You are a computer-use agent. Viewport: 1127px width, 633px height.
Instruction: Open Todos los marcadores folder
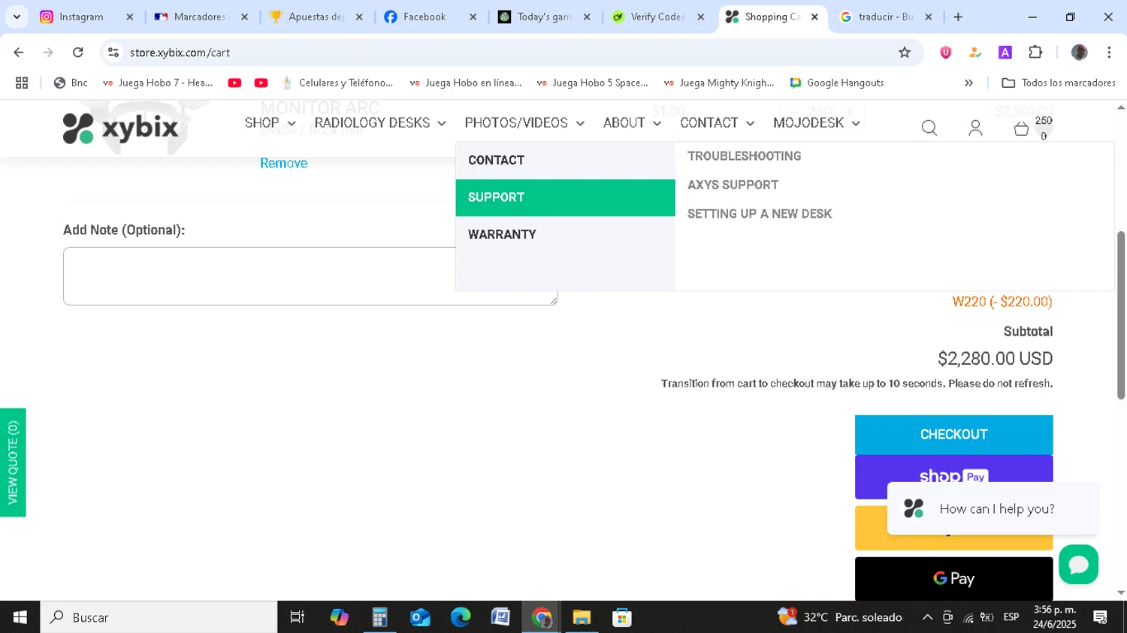pyautogui.click(x=1059, y=83)
